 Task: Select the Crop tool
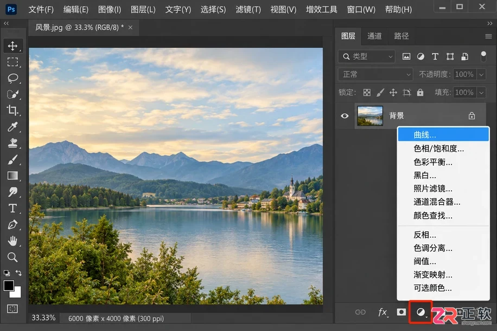click(x=12, y=111)
